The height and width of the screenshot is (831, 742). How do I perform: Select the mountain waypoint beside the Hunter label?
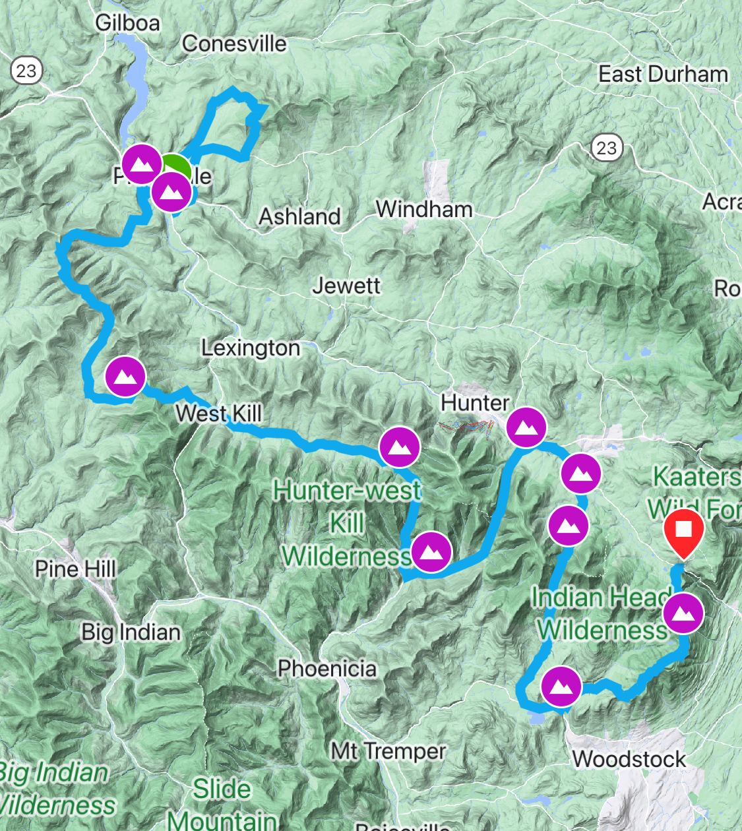526,427
